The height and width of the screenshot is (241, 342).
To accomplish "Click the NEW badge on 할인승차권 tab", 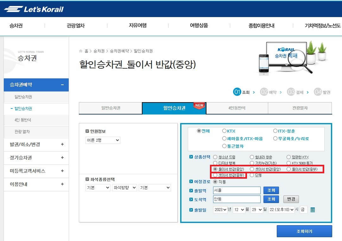I will (199, 106).
